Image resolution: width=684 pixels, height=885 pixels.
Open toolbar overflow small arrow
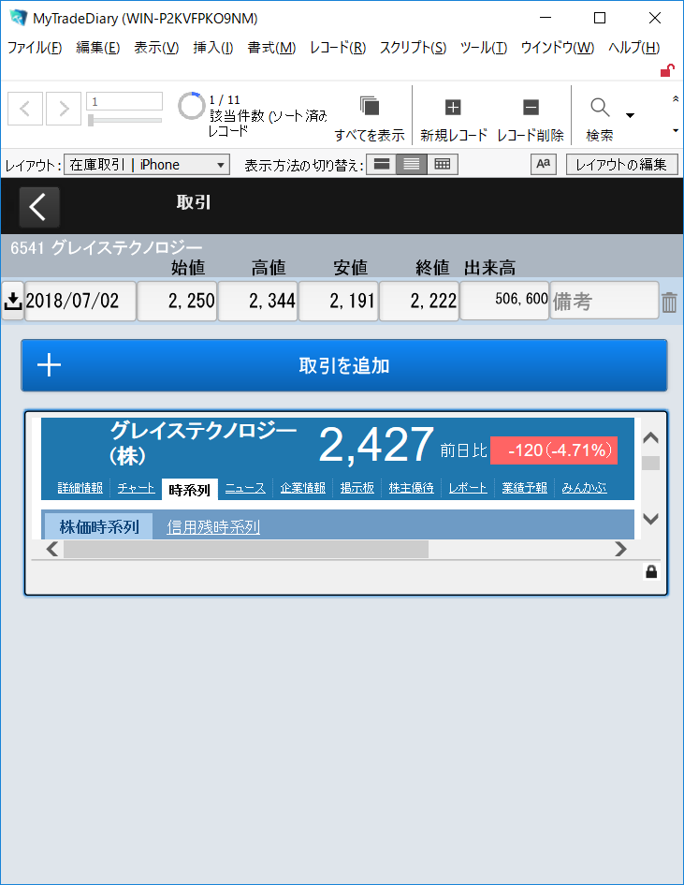(x=675, y=131)
